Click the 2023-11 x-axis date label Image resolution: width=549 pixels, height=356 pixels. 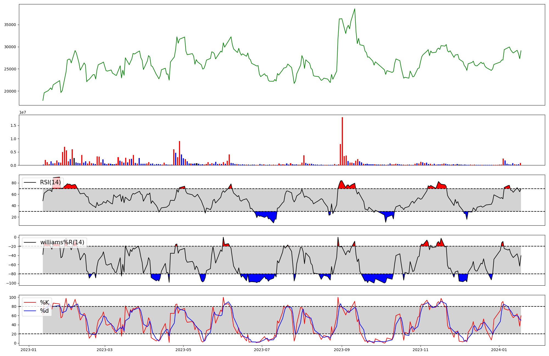point(421,350)
